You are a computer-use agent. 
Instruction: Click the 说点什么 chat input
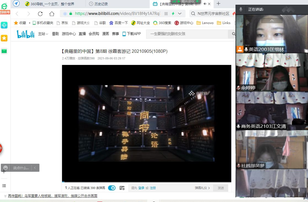[x=21, y=168]
